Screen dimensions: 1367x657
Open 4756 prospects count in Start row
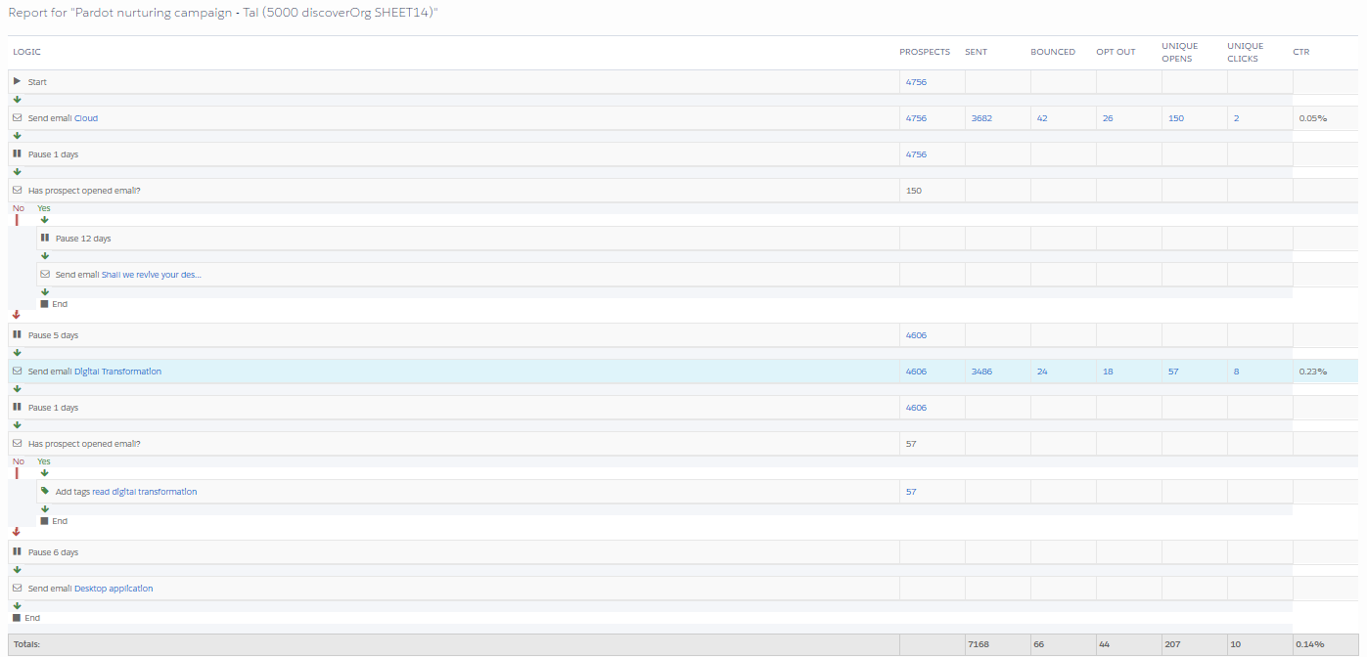pos(916,82)
